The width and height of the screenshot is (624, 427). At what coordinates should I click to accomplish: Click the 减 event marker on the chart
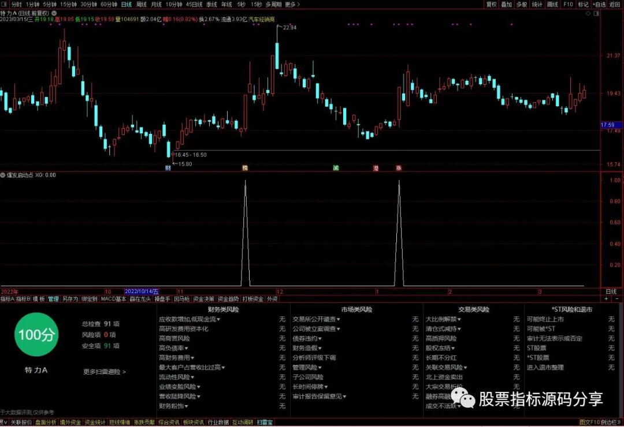click(x=336, y=168)
